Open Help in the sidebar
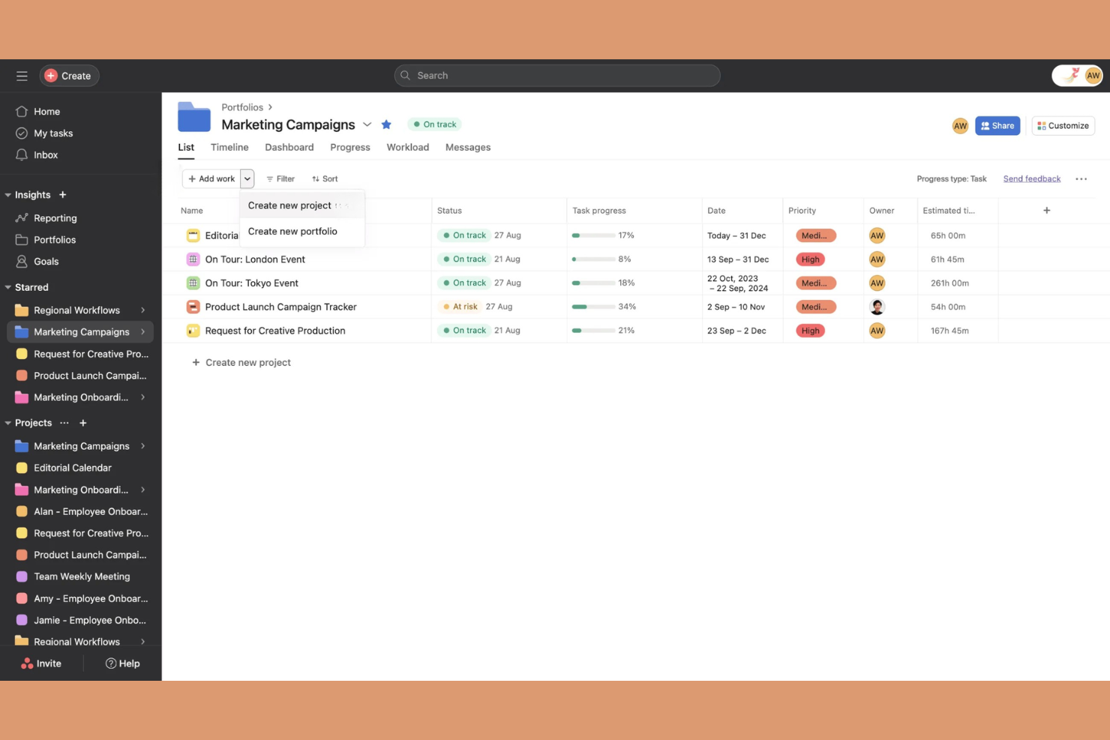 (123, 664)
